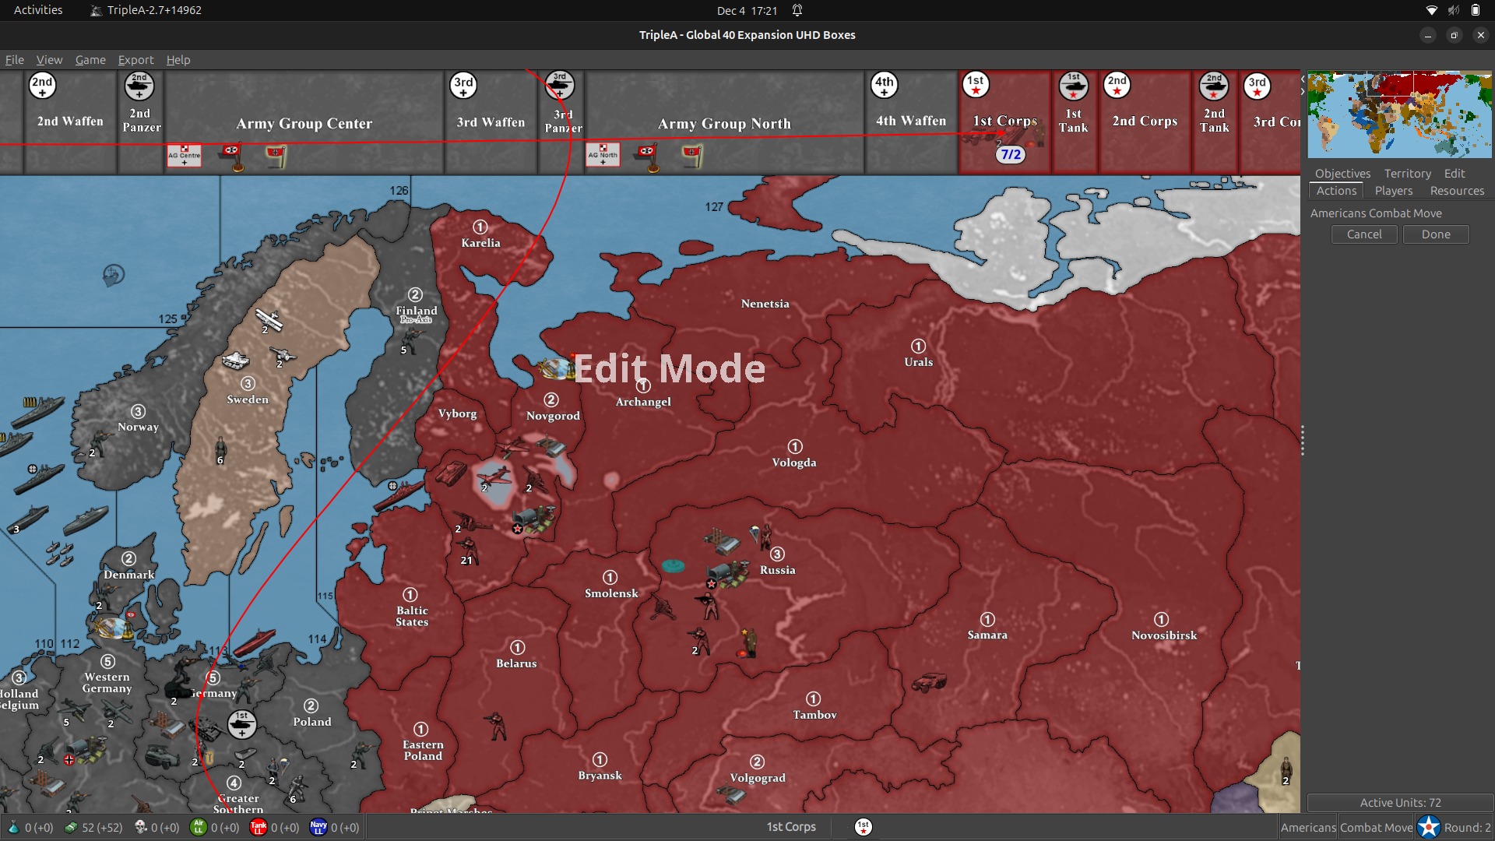1495x841 pixels.
Task: Collapse the toolbar with the left chevron arrow
Action: pos(1303,79)
